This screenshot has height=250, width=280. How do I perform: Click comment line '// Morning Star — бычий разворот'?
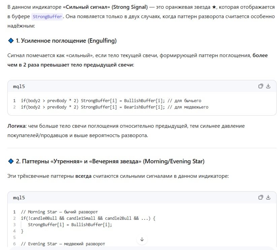[x=59, y=212]
